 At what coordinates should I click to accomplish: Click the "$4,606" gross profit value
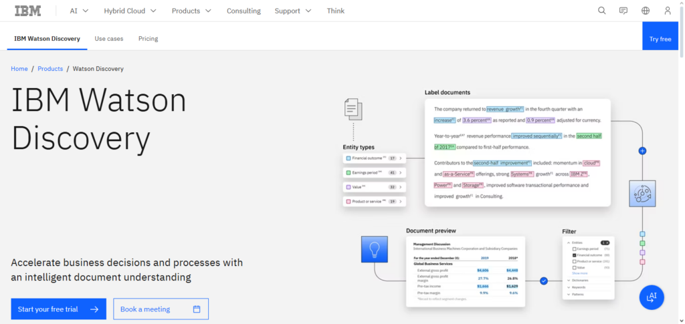(483, 271)
